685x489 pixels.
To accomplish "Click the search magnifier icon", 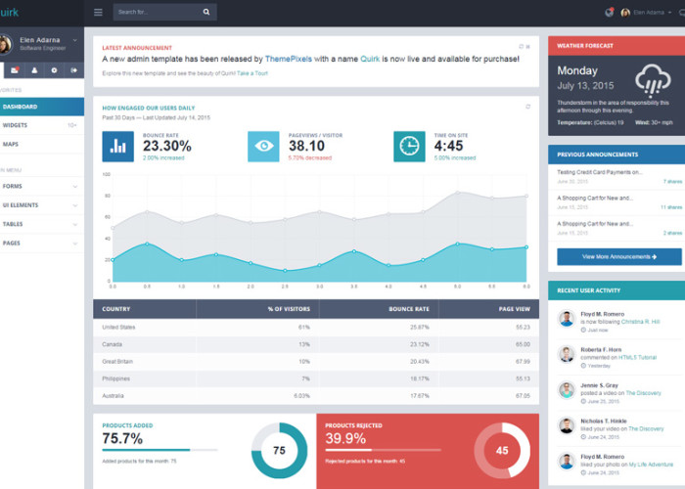I will point(206,12).
